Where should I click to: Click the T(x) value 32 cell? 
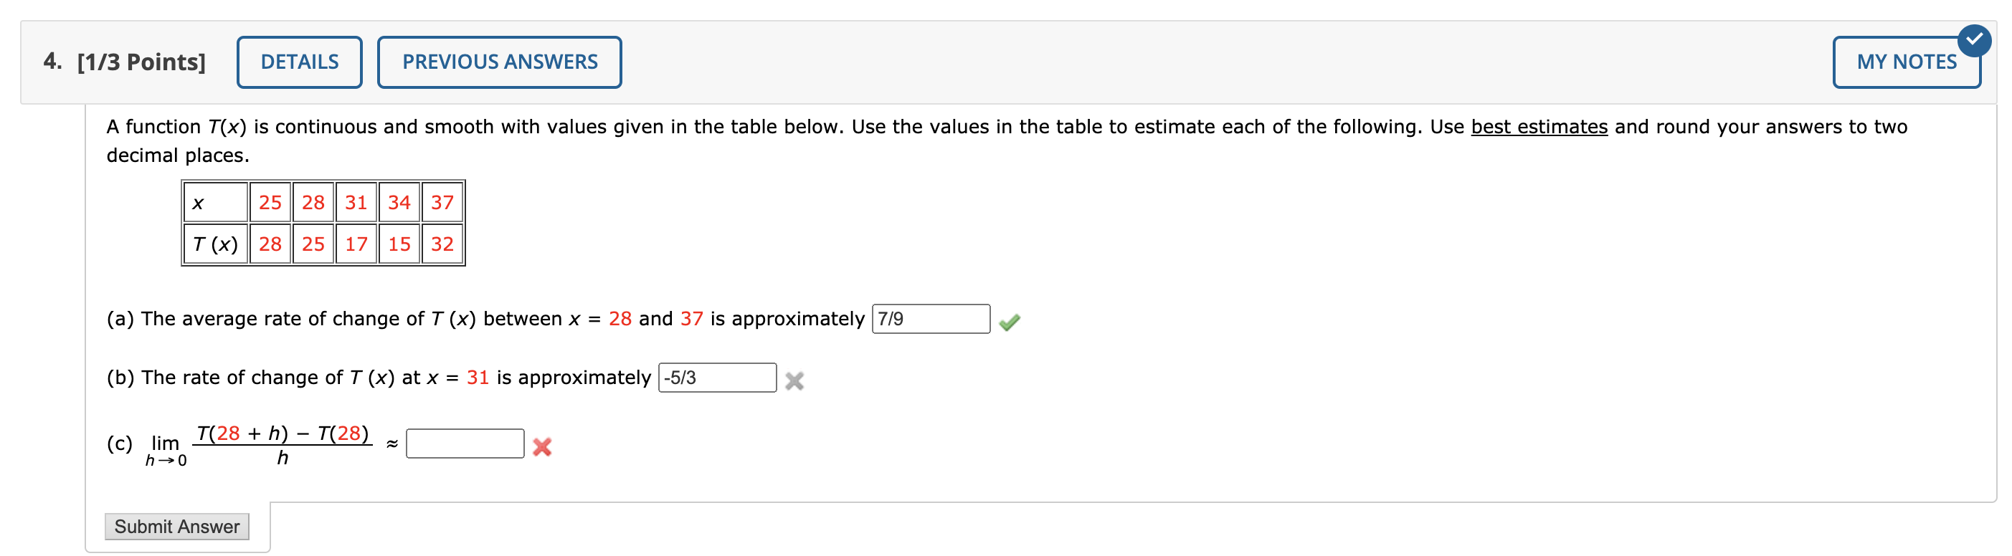coord(442,244)
